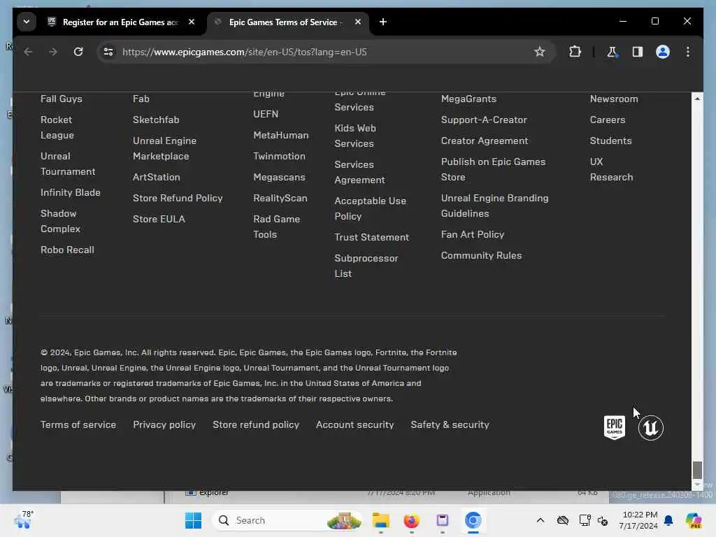This screenshot has height=537, width=716.
Task: Open Rad Game Tools link
Action: pyautogui.click(x=276, y=227)
